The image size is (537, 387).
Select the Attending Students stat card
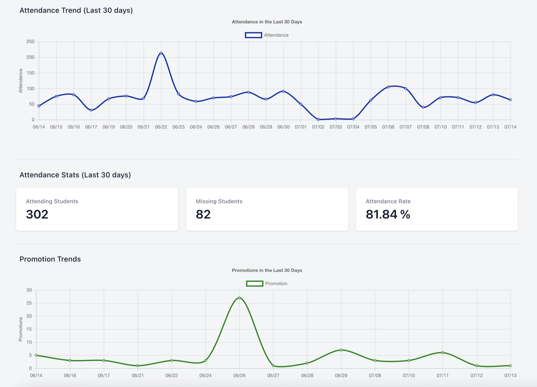(97, 209)
